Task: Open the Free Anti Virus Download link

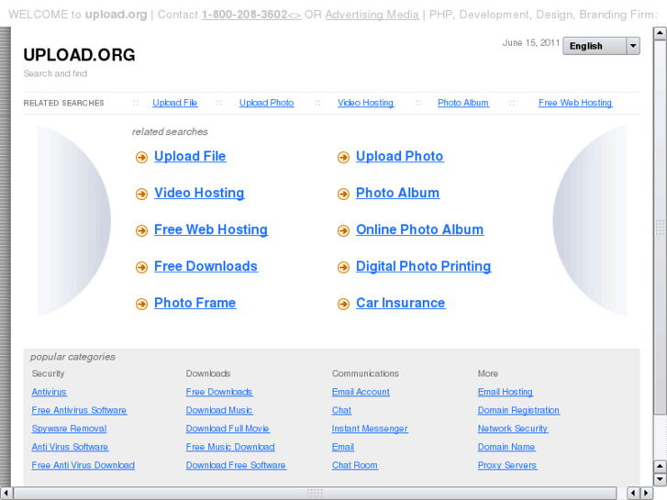Action: 83,465
